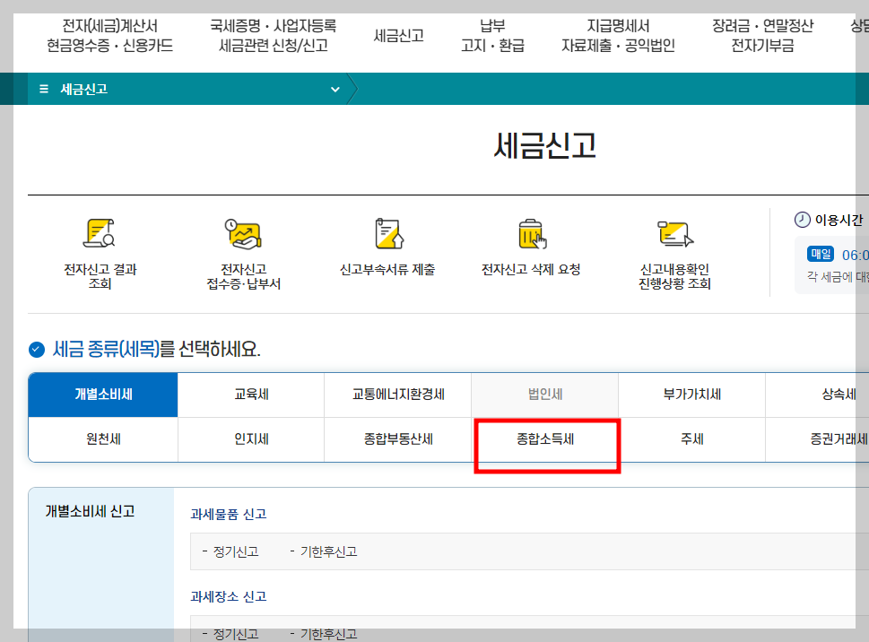Click the hamburger icon beside 세금신고
Image resolution: width=869 pixels, height=642 pixels.
pos(44,89)
